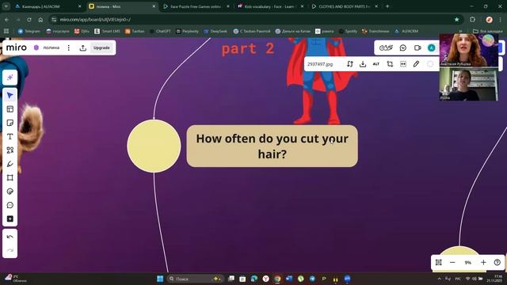Crop the selected image

[390, 64]
